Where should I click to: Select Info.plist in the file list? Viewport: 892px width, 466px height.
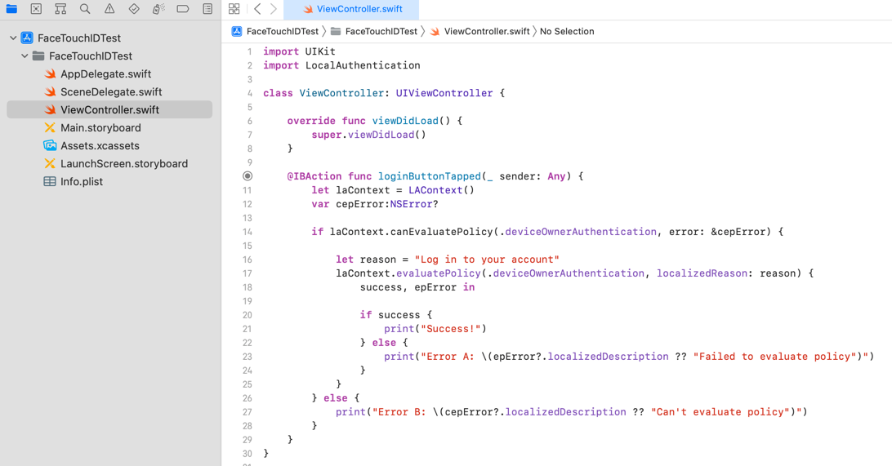point(82,182)
